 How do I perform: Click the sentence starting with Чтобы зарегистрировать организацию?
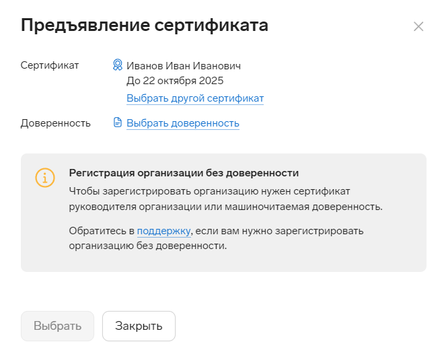(x=225, y=199)
